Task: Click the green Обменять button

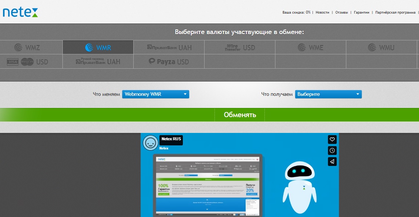Action: [x=240, y=115]
